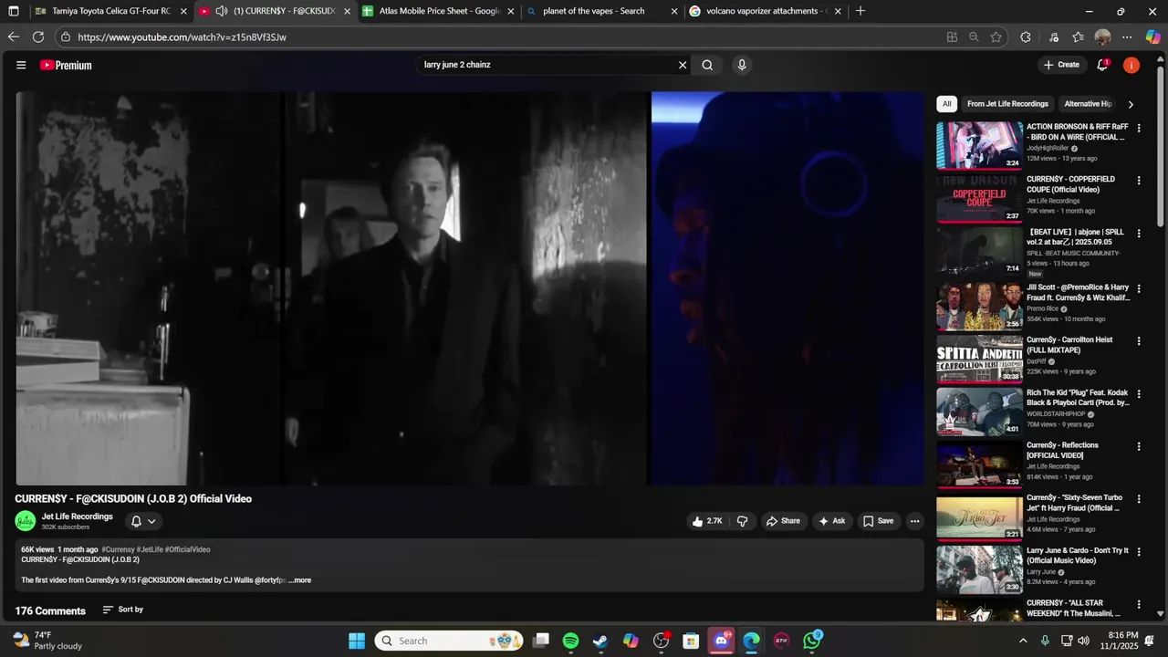Click the #Currensy hashtag link
The image size is (1168, 657).
coord(118,549)
